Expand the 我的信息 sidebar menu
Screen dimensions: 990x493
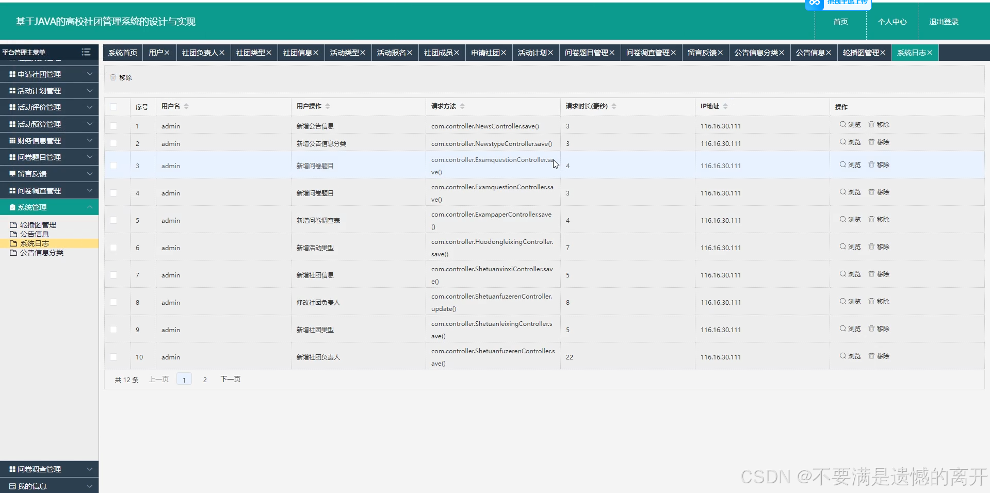[x=49, y=486]
